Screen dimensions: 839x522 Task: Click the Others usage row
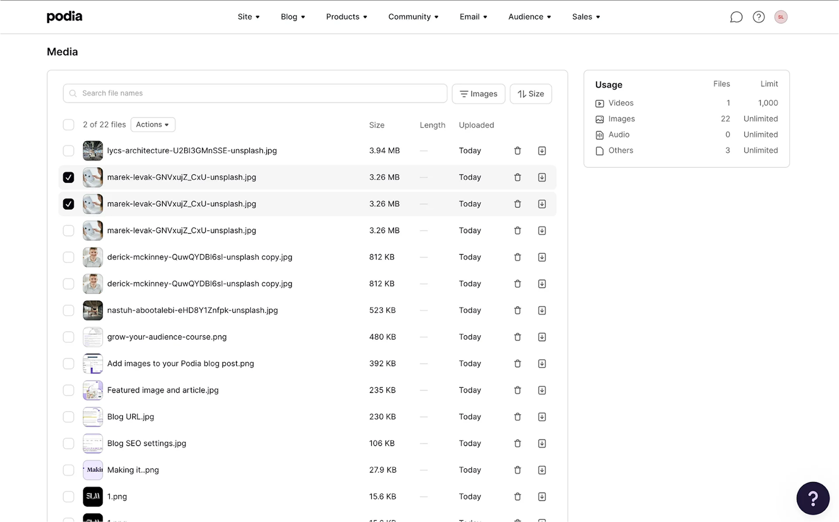686,150
